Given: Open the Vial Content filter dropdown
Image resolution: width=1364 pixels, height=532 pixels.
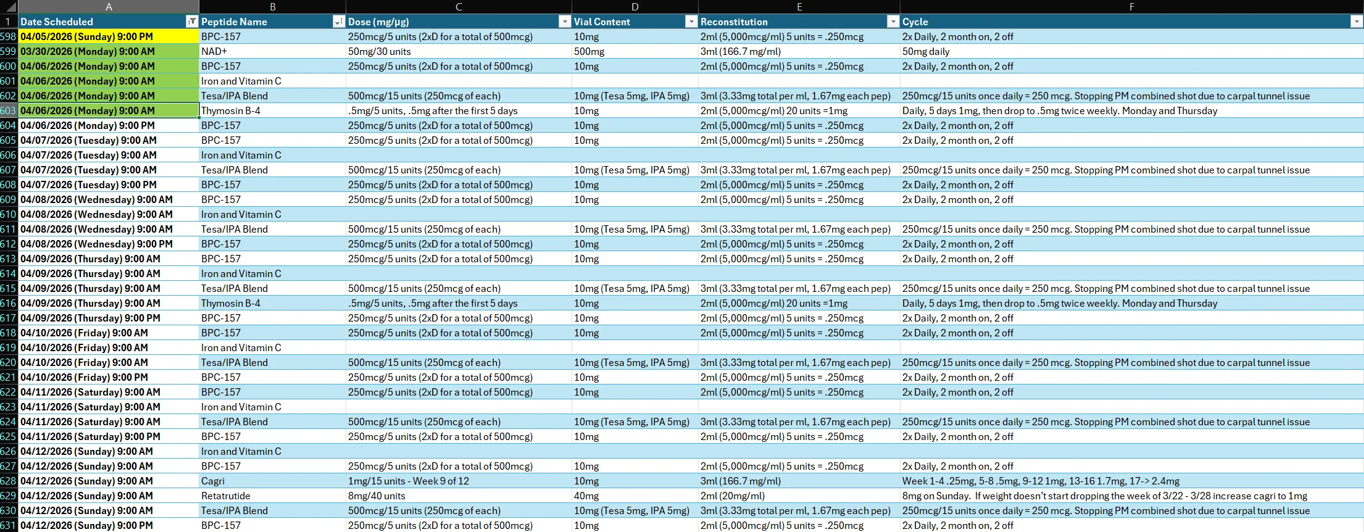Looking at the screenshot, I should pyautogui.click(x=691, y=22).
